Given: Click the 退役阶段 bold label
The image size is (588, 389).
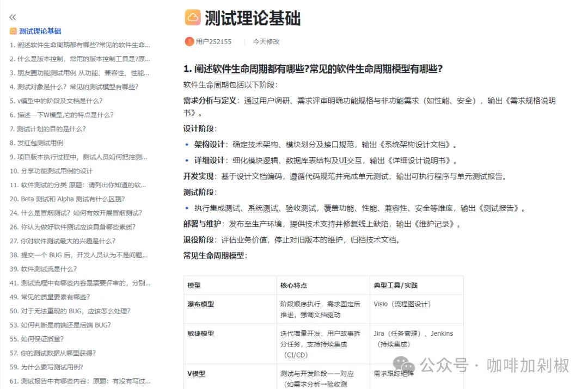Looking at the screenshot, I should tap(198, 240).
